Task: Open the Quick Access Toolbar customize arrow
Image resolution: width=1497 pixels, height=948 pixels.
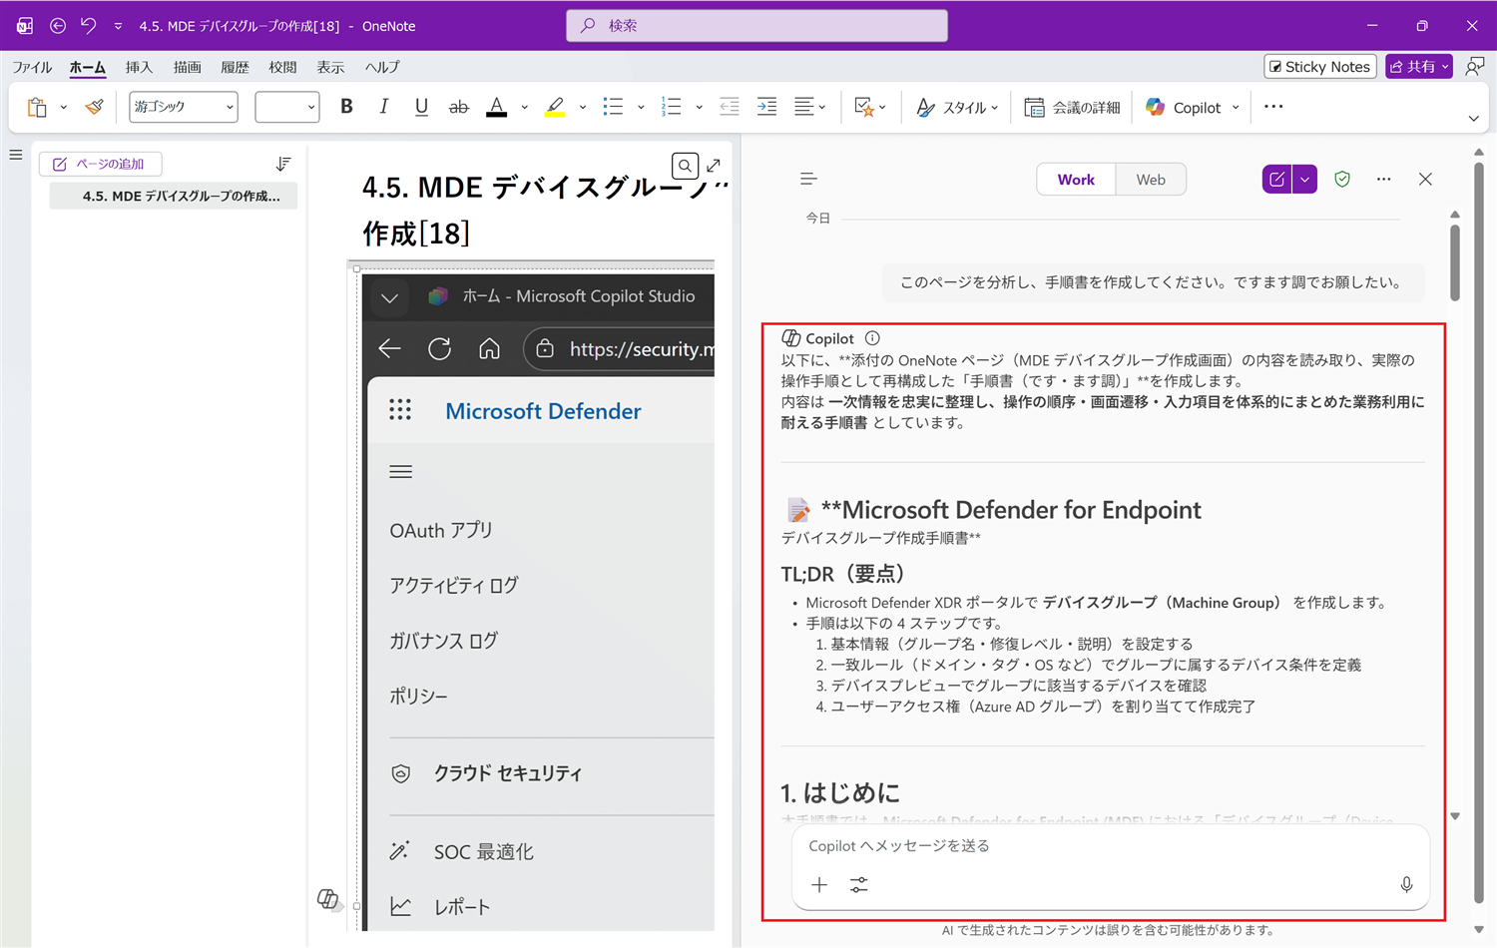Action: 118,26
